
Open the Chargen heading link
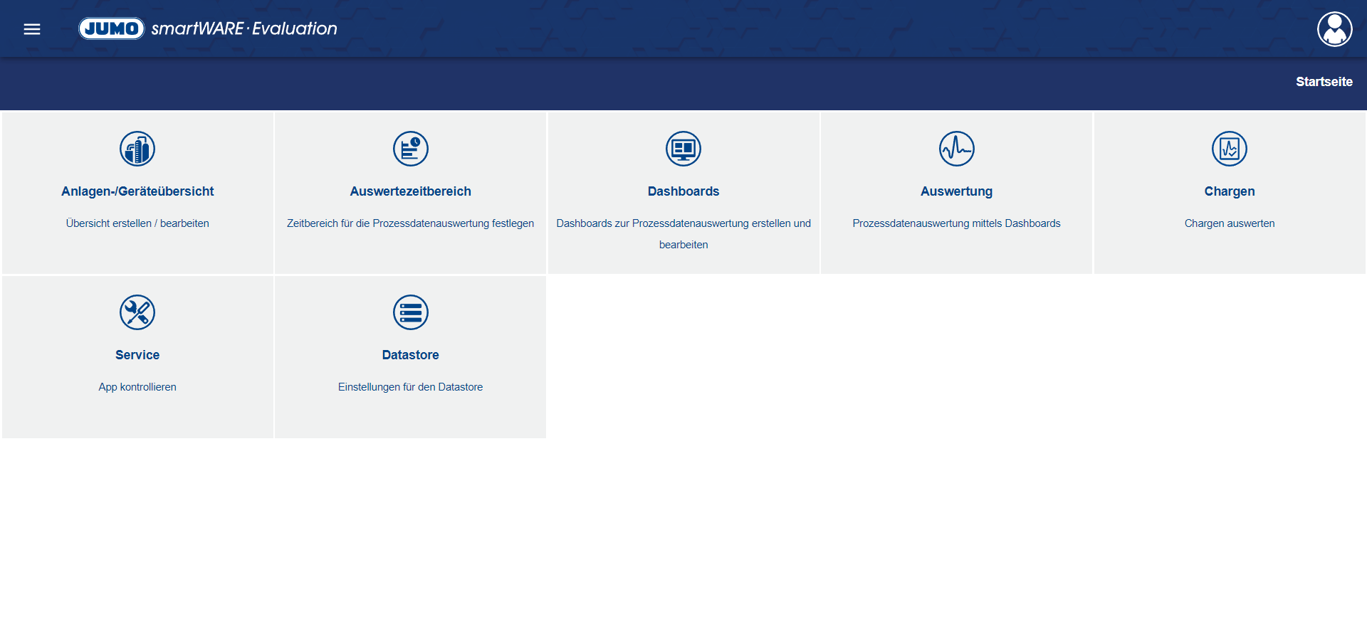1230,191
